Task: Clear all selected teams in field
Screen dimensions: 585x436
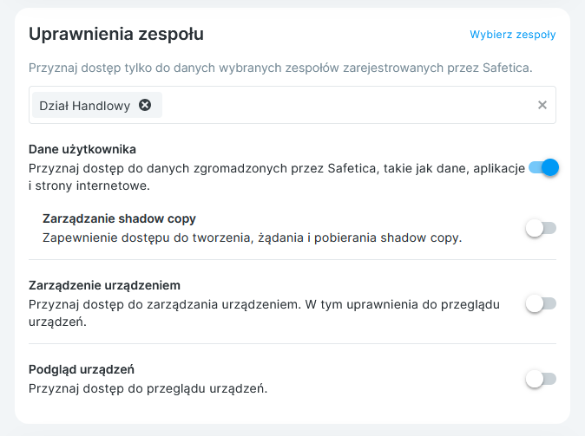Action: (542, 105)
